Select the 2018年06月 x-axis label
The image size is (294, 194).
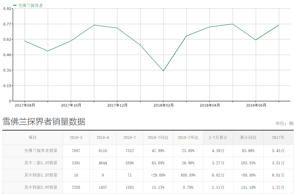pos(256,105)
